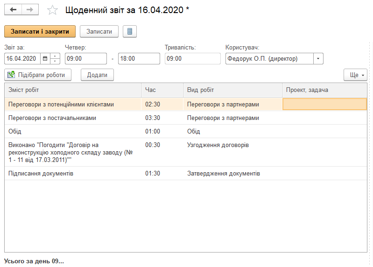
Task: Click the Тривалість duration field
Action: click(192, 58)
